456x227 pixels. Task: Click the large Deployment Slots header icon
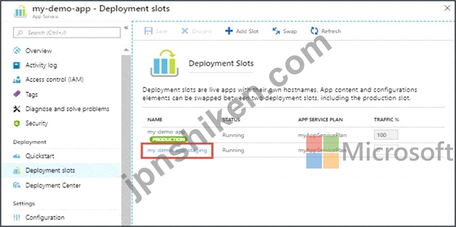tap(164, 63)
